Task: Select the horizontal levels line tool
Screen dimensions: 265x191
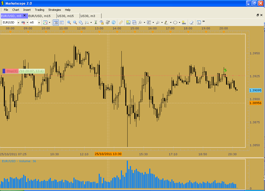Action: click(x=149, y=22)
